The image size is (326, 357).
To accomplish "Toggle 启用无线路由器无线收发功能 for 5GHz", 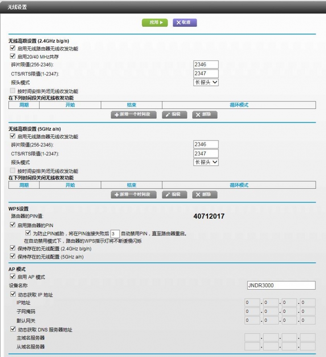I will tap(12, 136).
